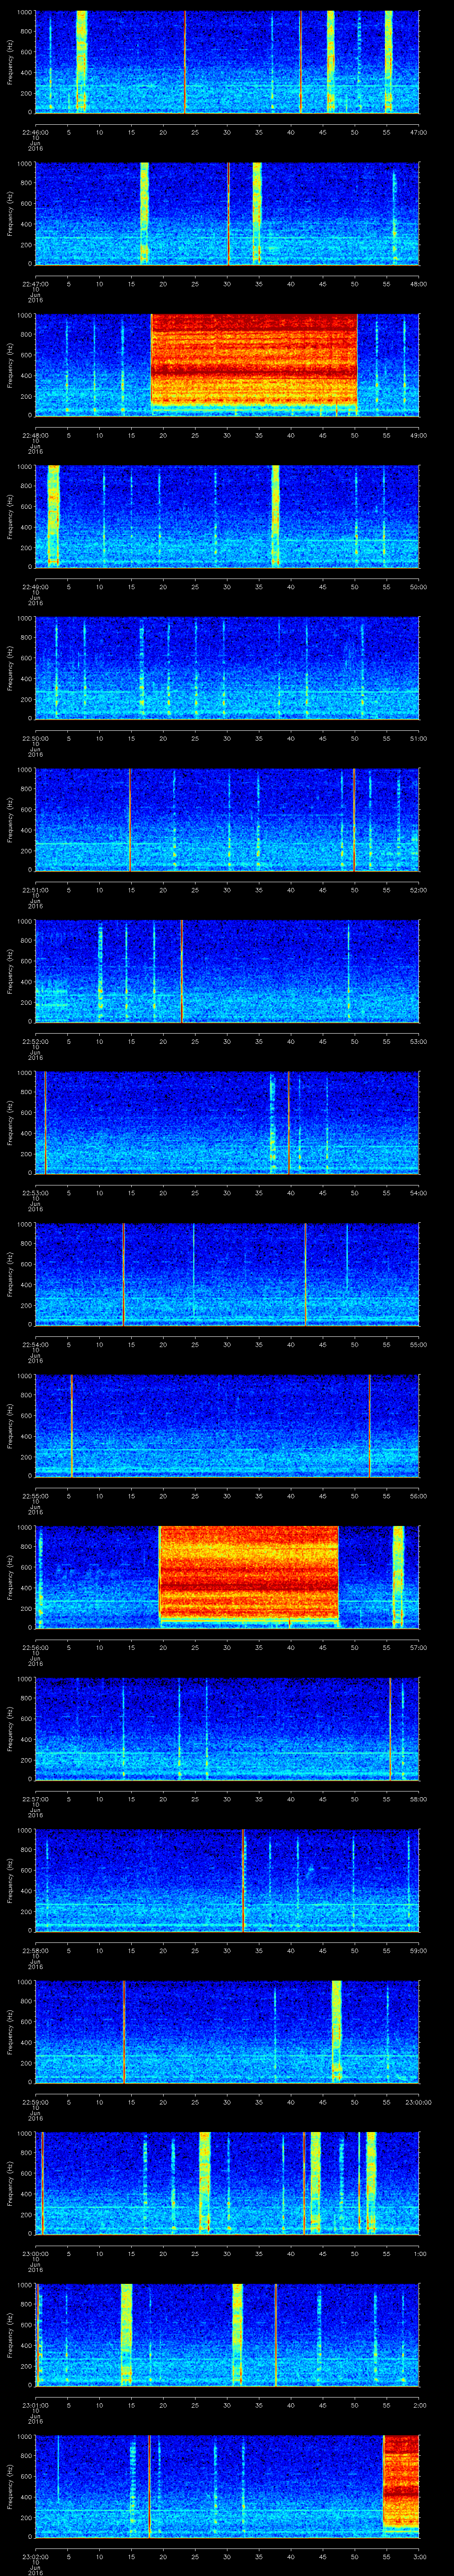The image size is (454, 2576).
Task: Click the red vertical line near 38 s in the 23:01 panel
Action: coord(275,2334)
